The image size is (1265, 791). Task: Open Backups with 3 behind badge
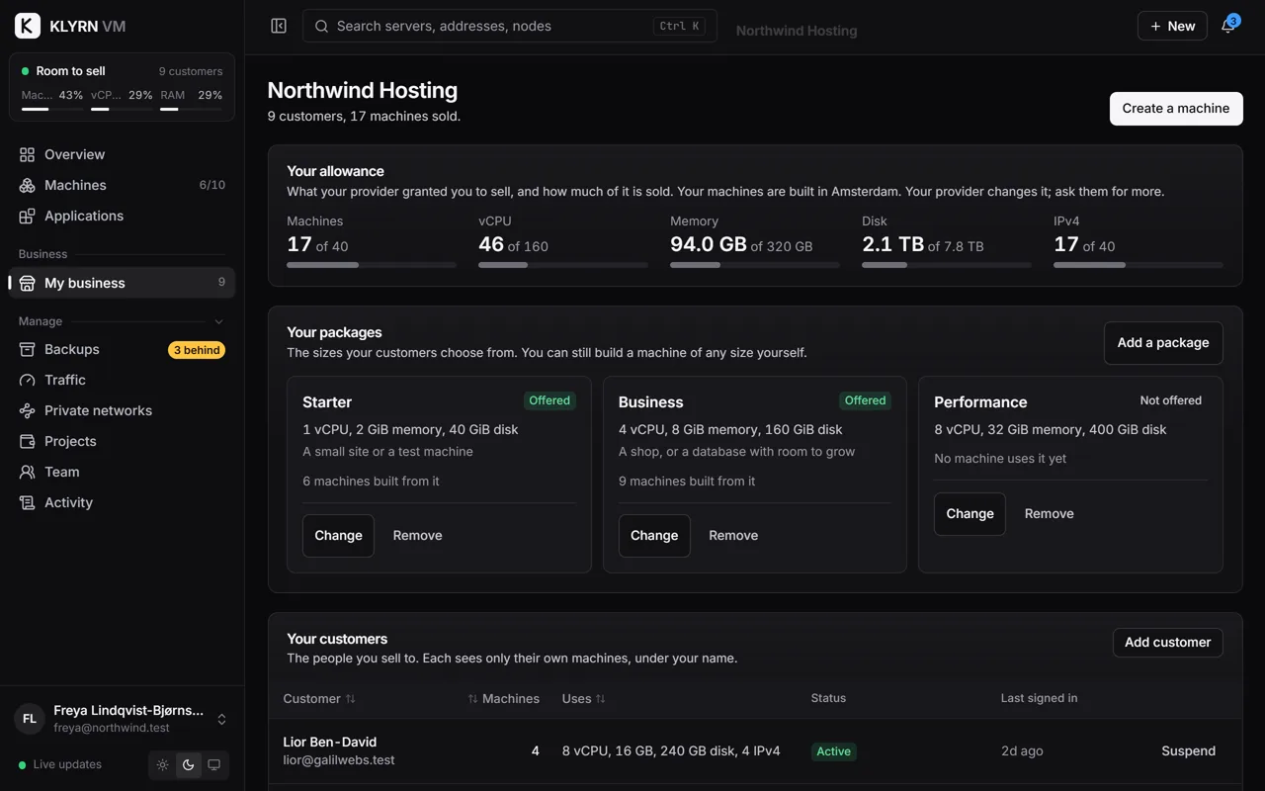point(122,349)
